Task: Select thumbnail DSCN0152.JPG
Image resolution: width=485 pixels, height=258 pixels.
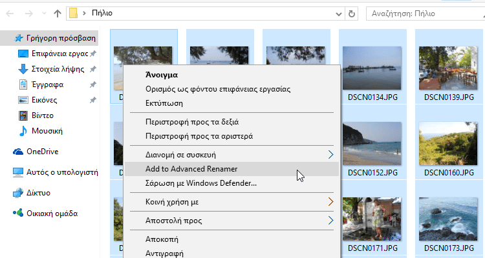Action: (372, 143)
